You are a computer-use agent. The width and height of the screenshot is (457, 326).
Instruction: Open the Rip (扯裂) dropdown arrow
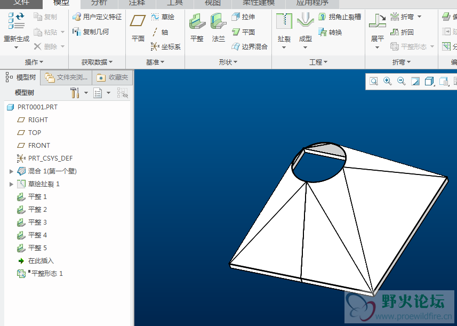[284, 47]
